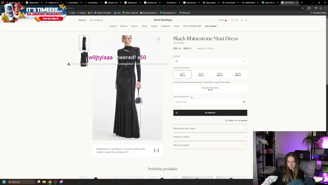Viewport: 328px width, 185px height.
Task: Go to Rent Boutique home logo
Action: point(163,20)
